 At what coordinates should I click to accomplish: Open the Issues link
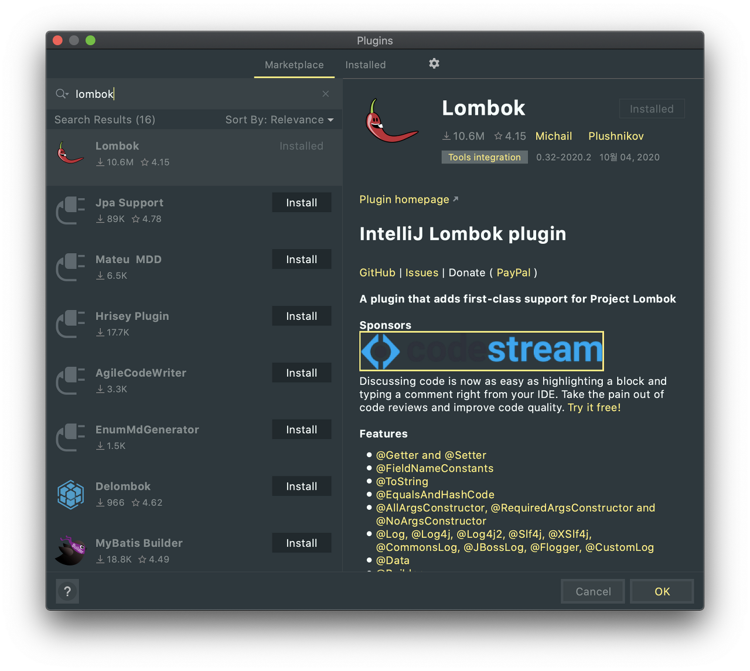[x=422, y=273]
